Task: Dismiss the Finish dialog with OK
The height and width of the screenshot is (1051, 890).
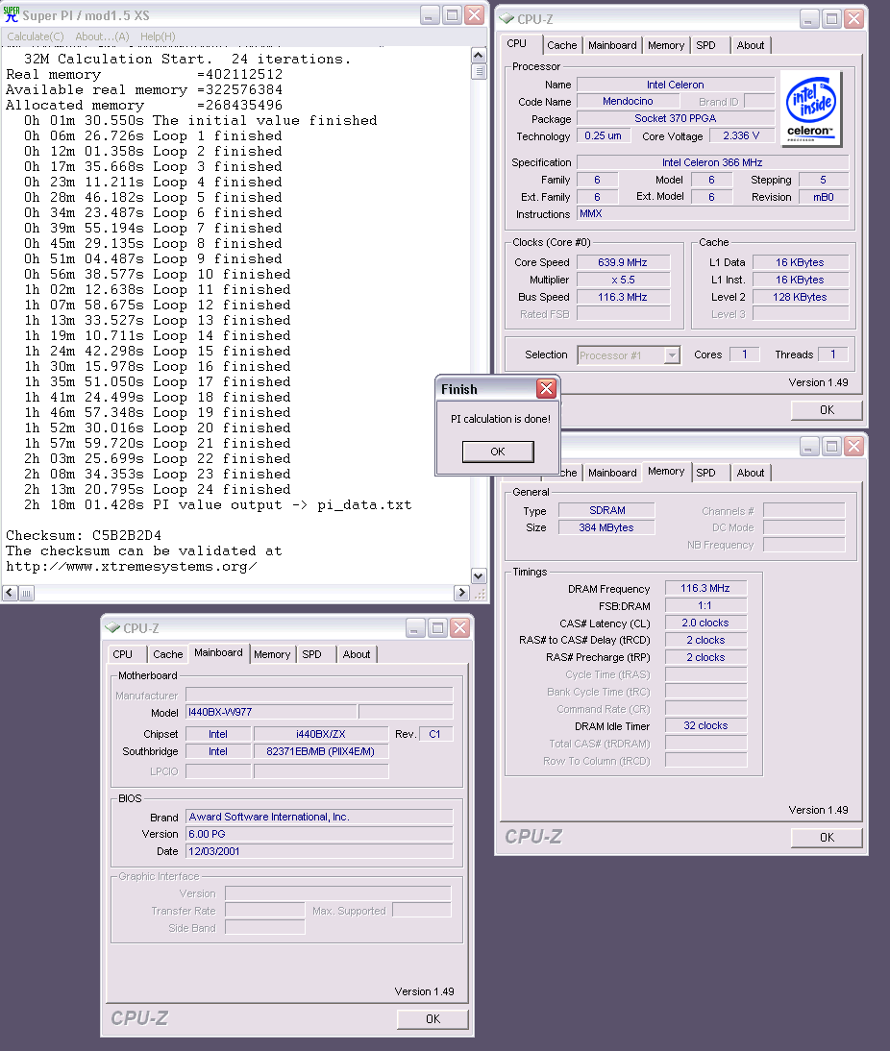Action: (x=498, y=452)
